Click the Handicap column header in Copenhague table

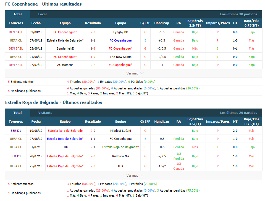[x=162, y=23]
